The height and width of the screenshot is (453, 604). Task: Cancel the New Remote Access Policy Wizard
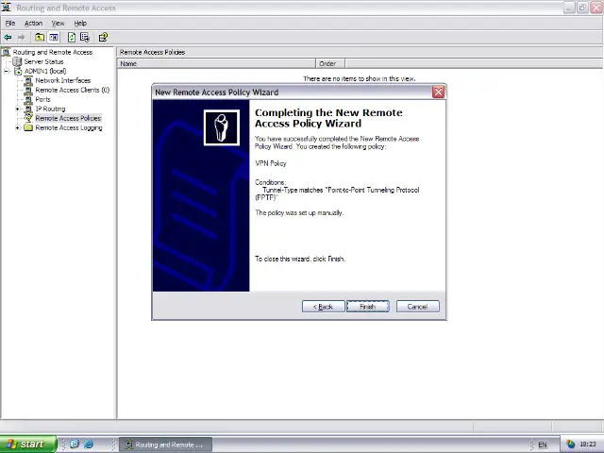418,307
